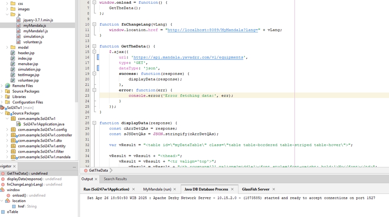Viewport: 389px width, 217px height.
Task: Close the Output tab
Action: click(96, 179)
